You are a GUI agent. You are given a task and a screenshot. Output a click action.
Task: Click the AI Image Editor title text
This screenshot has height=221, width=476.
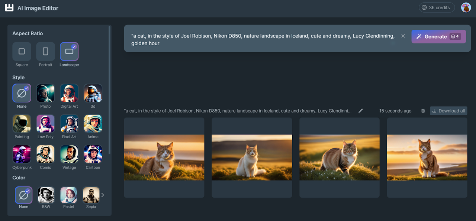point(38,8)
